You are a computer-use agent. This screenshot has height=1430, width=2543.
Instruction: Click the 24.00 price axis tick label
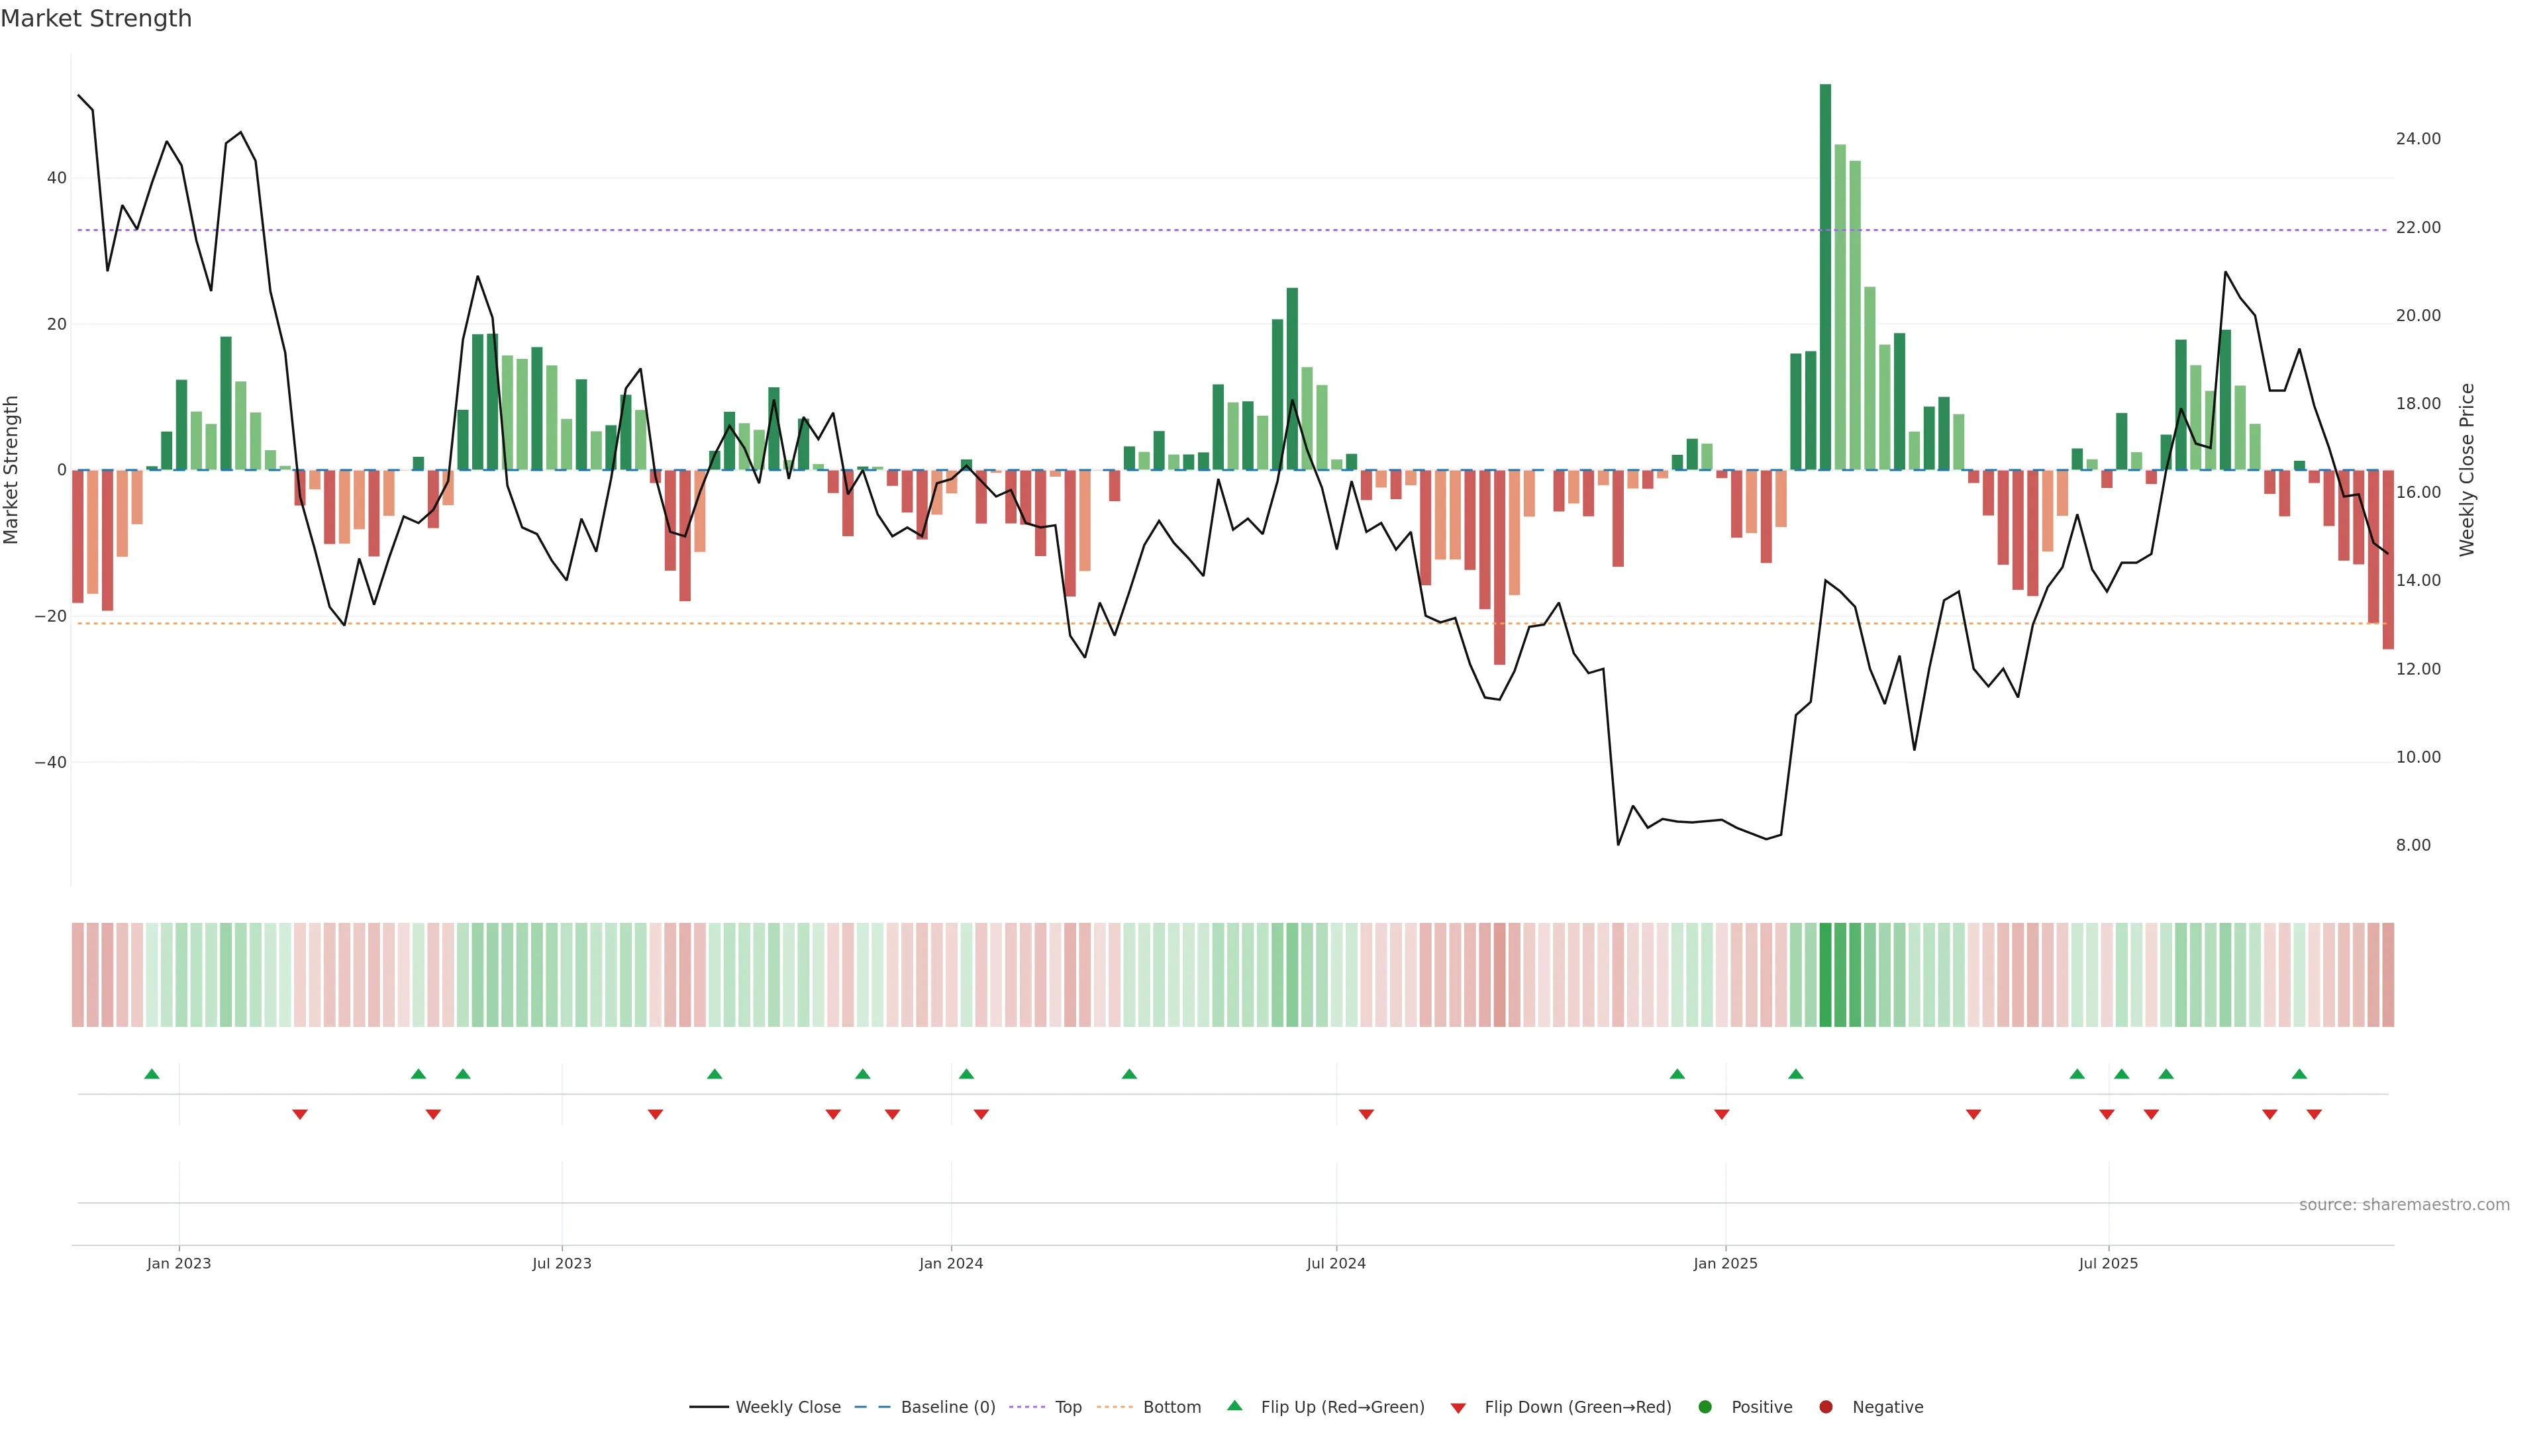[x=2418, y=139]
